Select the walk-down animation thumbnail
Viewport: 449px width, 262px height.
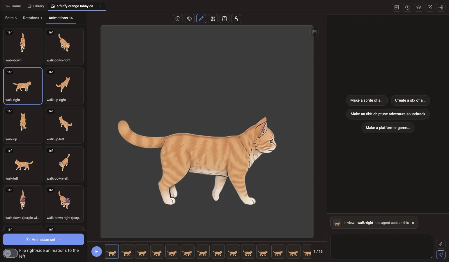23,46
